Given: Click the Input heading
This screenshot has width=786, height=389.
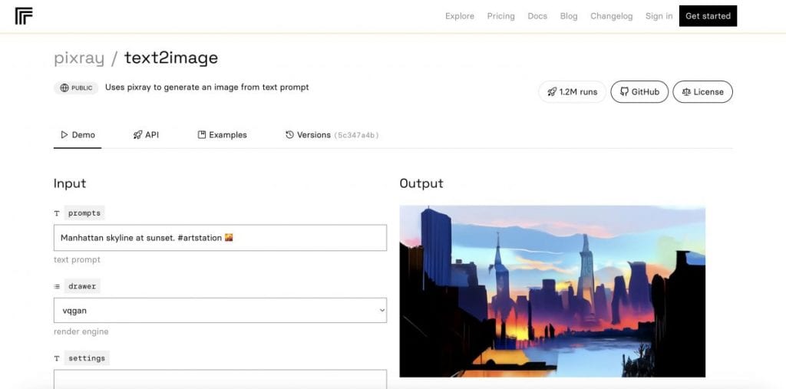Looking at the screenshot, I should (x=70, y=183).
